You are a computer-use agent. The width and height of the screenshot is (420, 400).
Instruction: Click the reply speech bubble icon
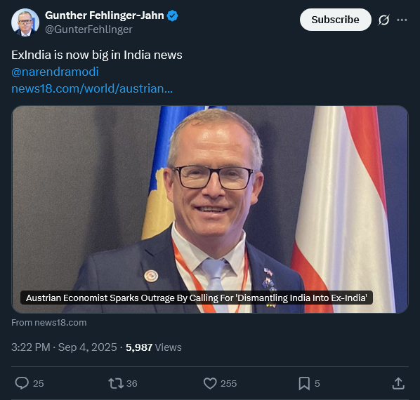(22, 383)
